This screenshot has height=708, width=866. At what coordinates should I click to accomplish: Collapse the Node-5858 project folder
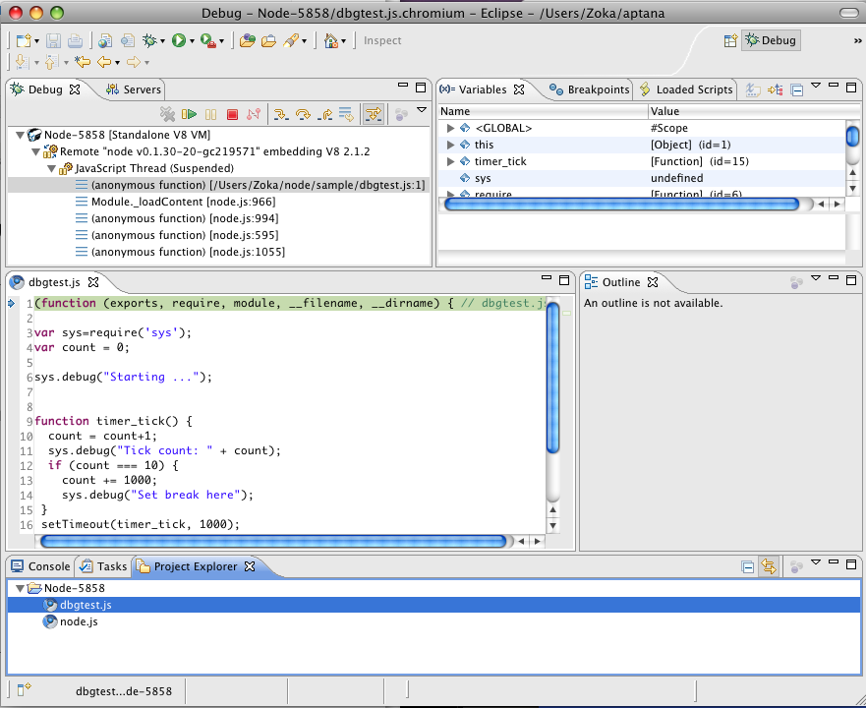pyautogui.click(x=21, y=588)
